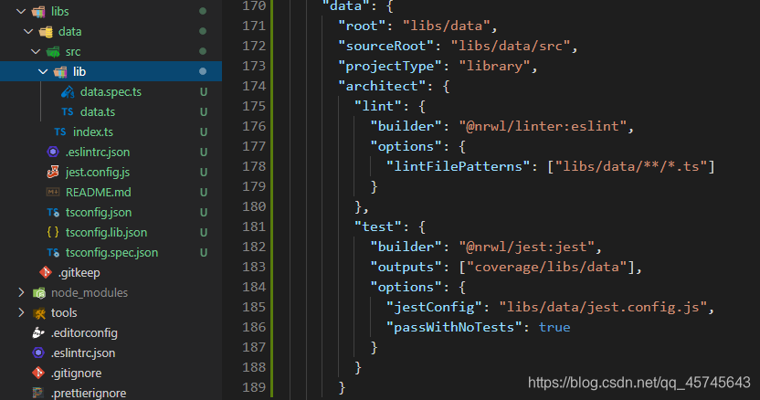Open the .gitkeep file

(x=79, y=272)
